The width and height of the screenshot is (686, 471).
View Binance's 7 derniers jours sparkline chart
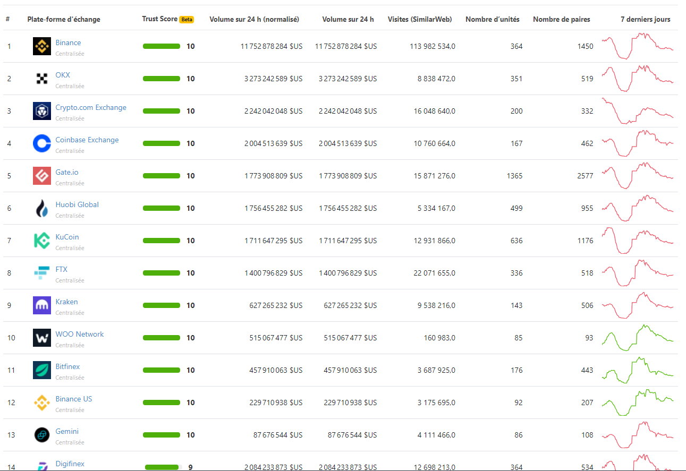tap(637, 46)
